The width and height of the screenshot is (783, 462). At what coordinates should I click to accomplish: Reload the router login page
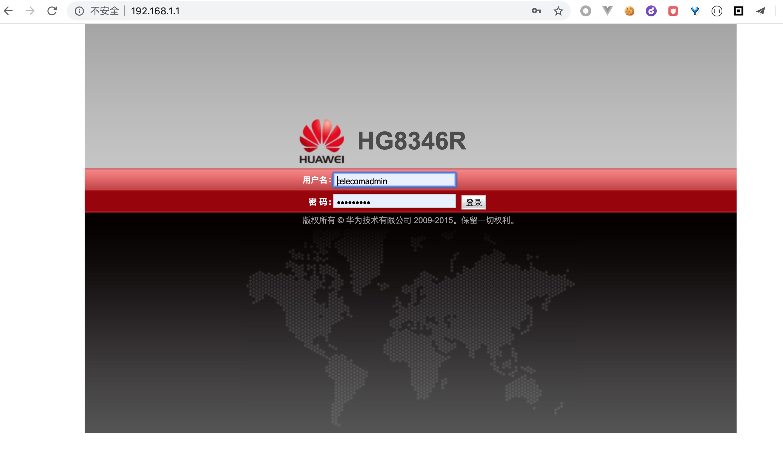(52, 11)
